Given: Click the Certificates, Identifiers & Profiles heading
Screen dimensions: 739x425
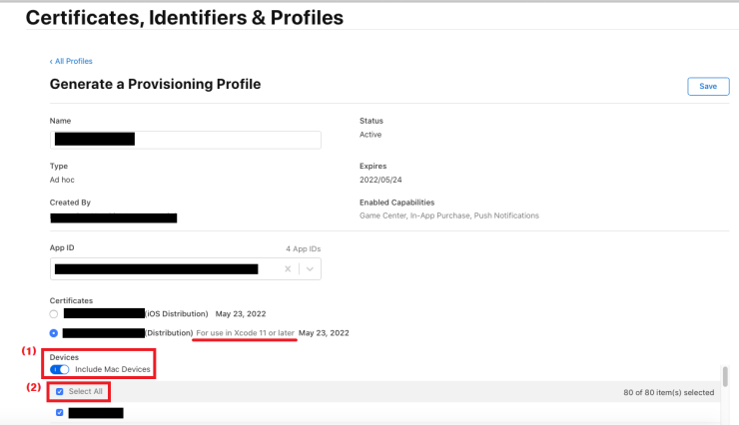Looking at the screenshot, I should pyautogui.click(x=184, y=18).
